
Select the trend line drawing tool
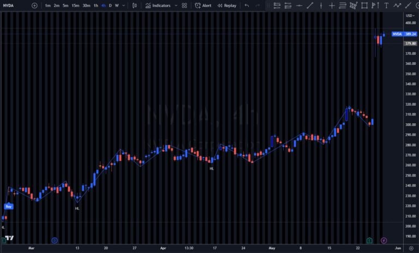pos(310,5)
